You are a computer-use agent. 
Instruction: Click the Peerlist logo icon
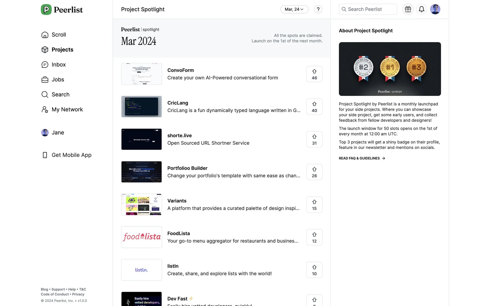(x=46, y=10)
